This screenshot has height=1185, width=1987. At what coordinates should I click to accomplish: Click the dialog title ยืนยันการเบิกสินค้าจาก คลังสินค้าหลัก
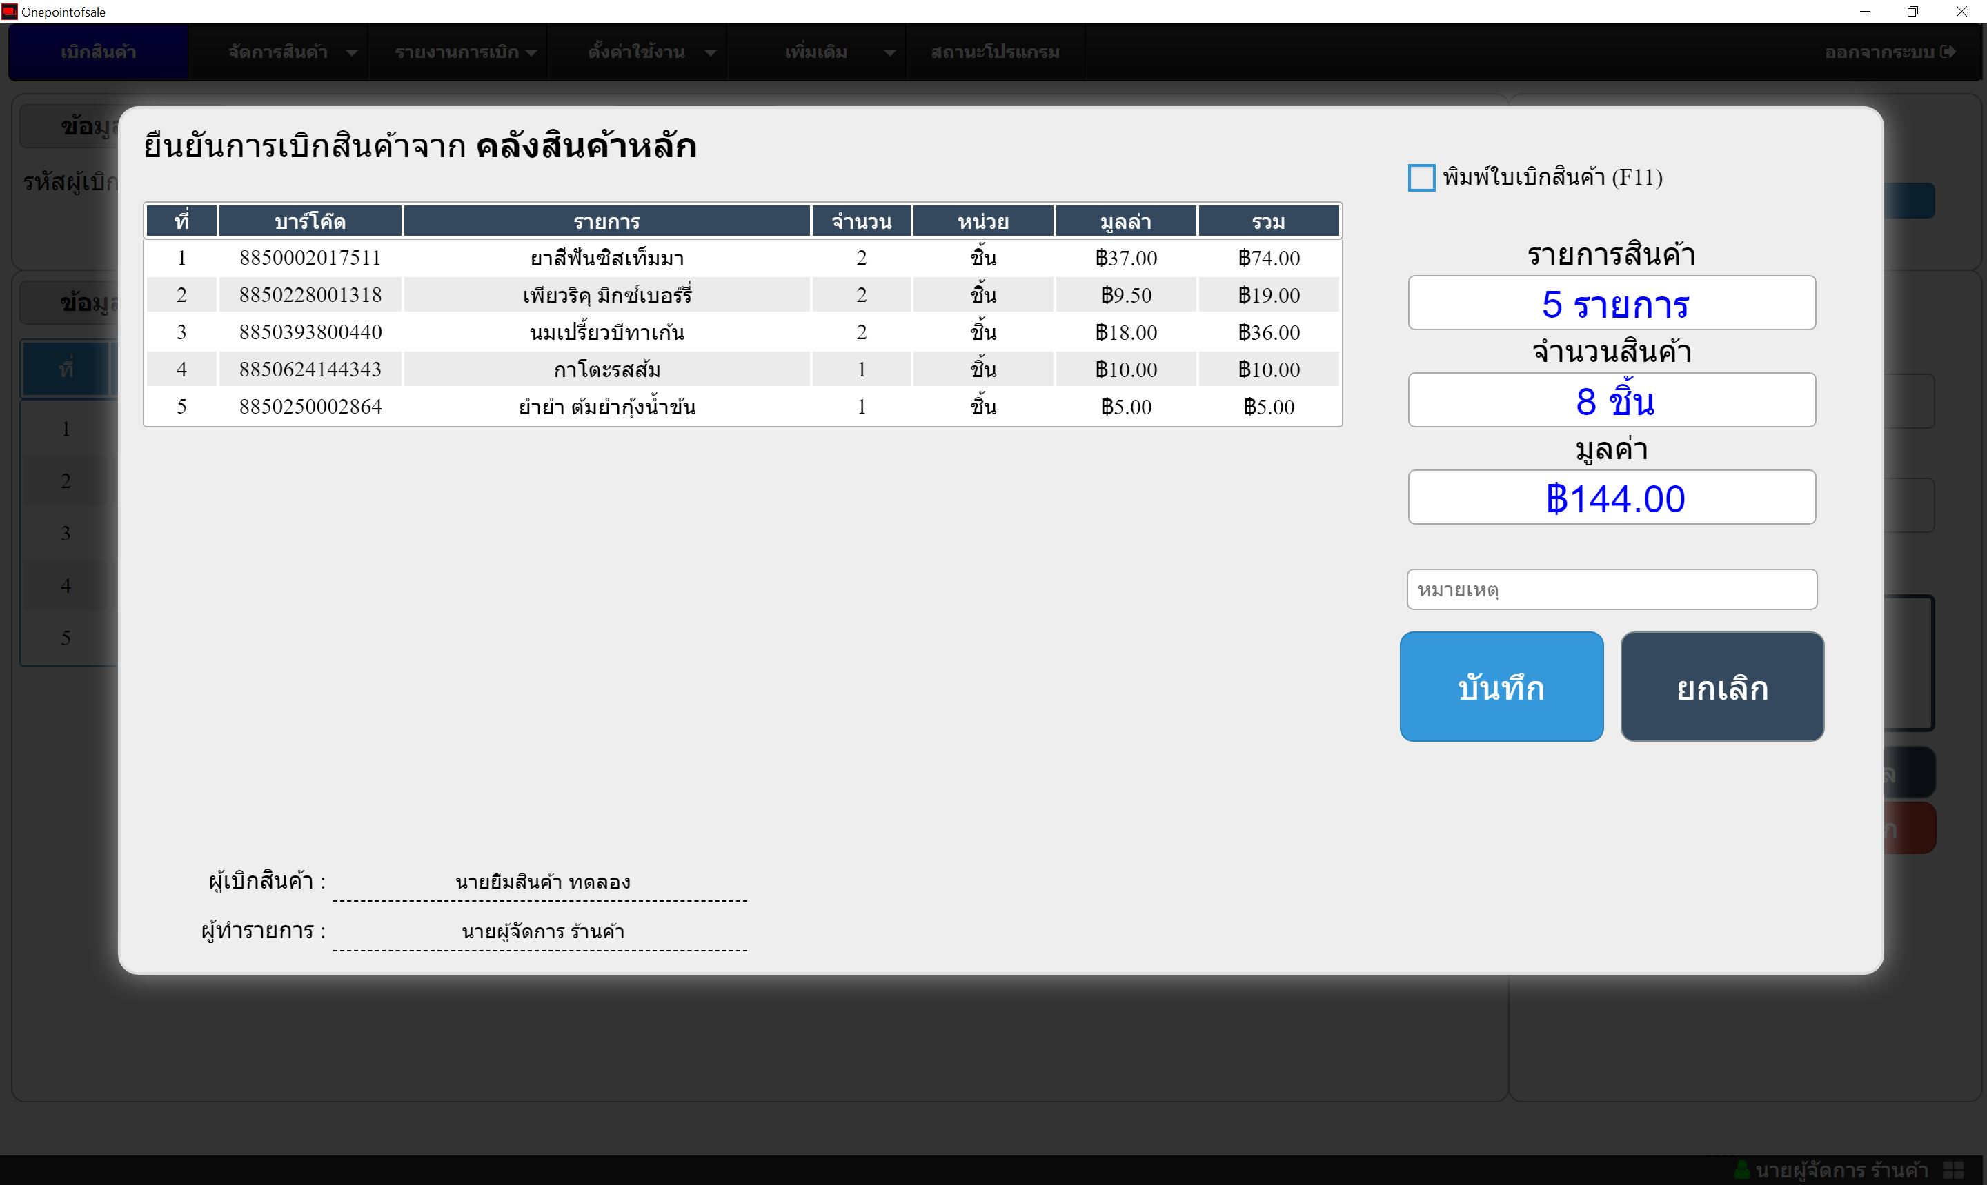pos(419,146)
